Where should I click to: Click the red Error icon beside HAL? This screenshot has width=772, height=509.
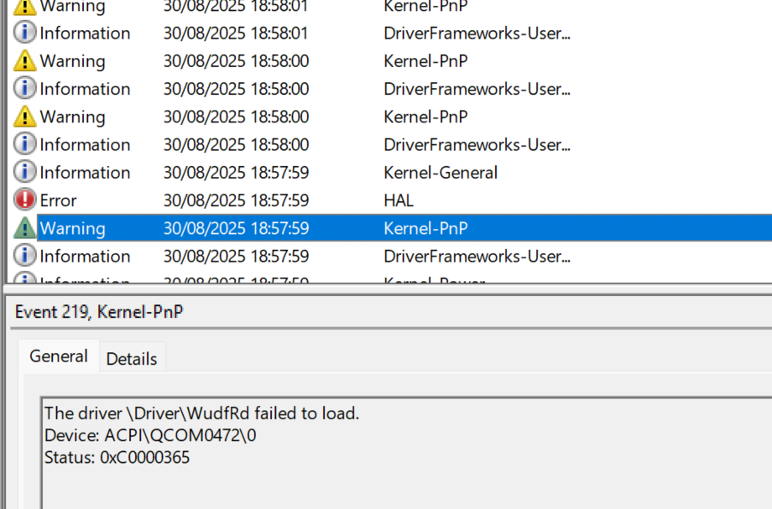point(23,200)
